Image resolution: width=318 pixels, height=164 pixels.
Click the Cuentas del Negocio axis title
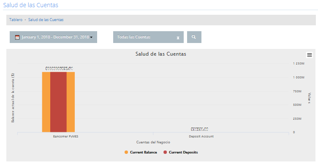point(153,142)
